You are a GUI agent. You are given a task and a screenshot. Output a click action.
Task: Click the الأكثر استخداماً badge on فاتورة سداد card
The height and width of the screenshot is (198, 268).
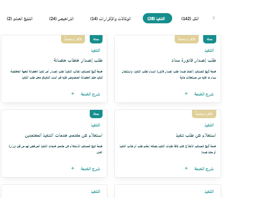click(187, 39)
